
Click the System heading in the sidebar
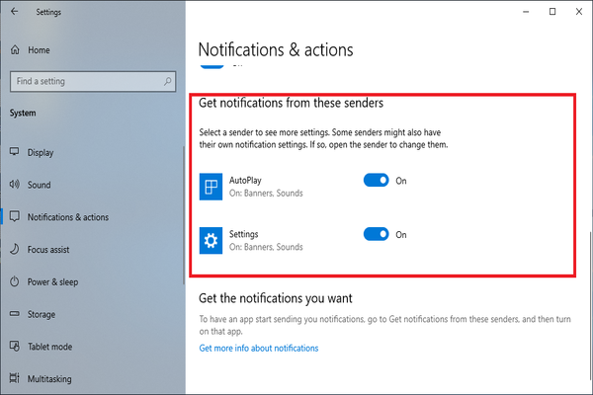[x=23, y=113]
